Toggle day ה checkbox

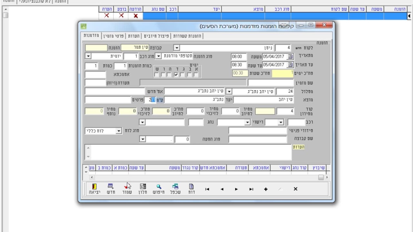(170, 75)
